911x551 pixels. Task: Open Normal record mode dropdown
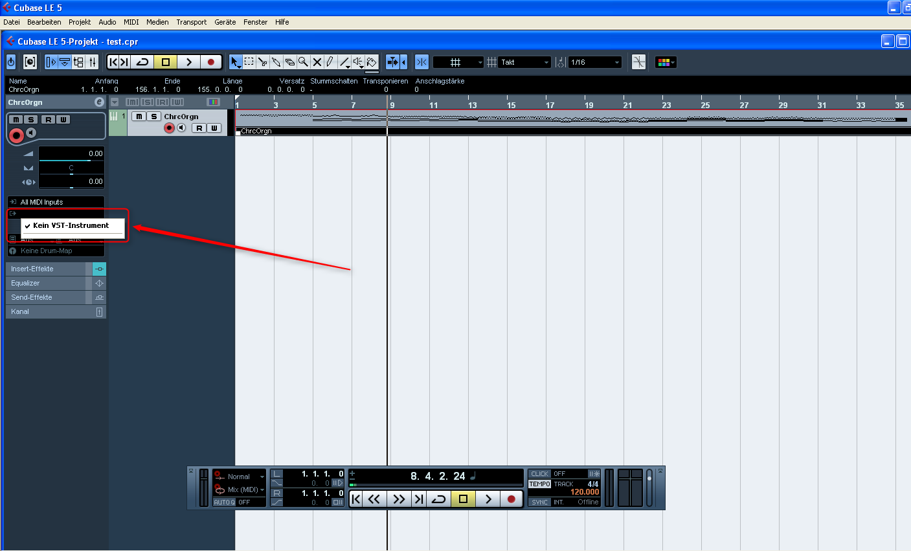(x=240, y=477)
